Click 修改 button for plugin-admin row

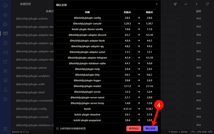pos(198,68)
